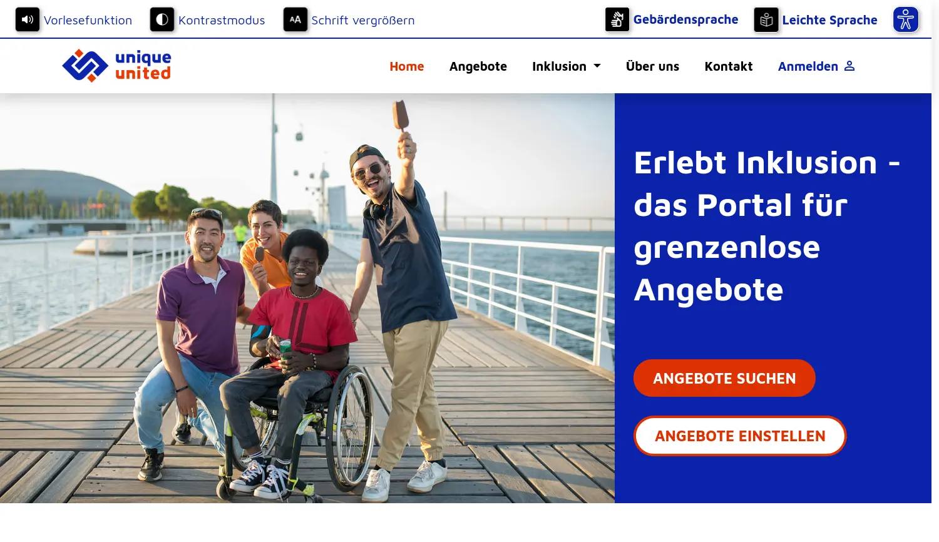This screenshot has height=542, width=939.
Task: Click the Leichte Sprache text link
Action: click(x=829, y=20)
